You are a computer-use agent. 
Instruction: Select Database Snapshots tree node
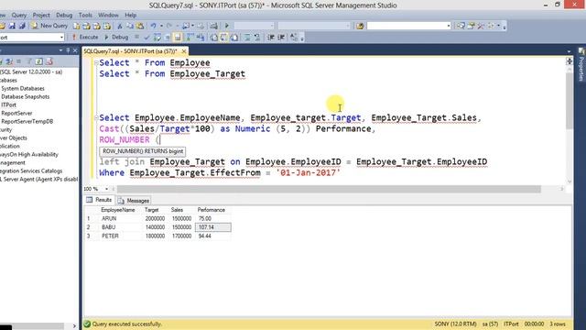pyautogui.click(x=25, y=96)
